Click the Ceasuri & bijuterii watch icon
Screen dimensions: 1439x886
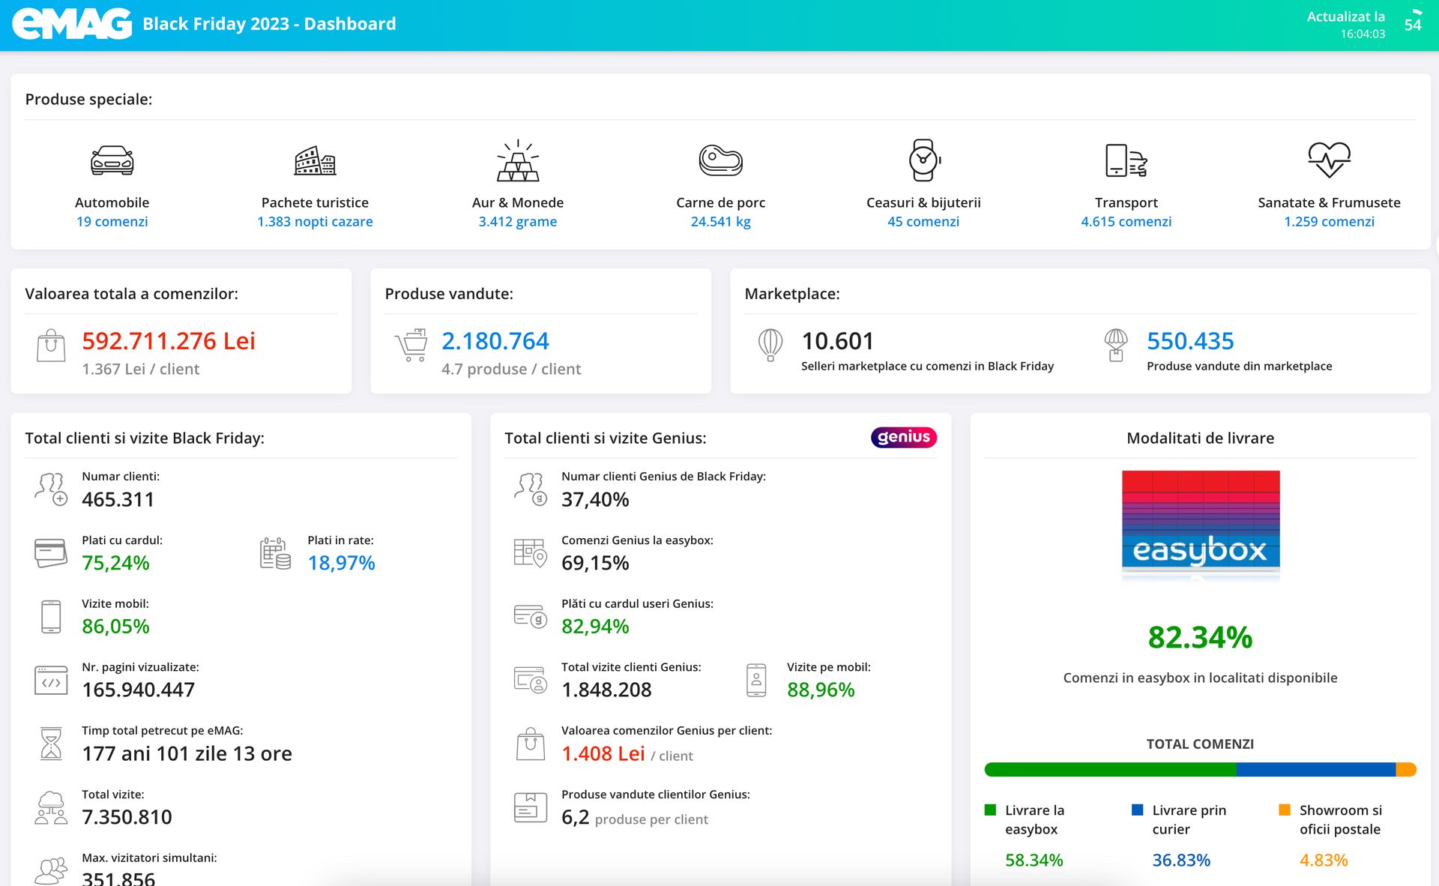[923, 160]
